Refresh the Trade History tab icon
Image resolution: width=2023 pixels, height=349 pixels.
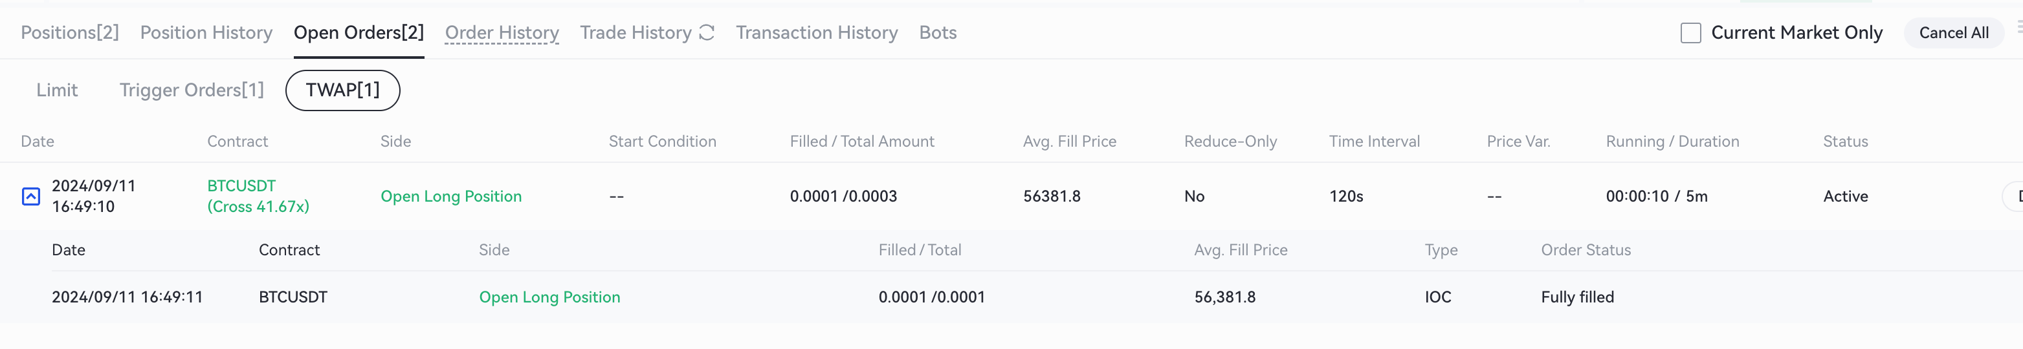(707, 32)
